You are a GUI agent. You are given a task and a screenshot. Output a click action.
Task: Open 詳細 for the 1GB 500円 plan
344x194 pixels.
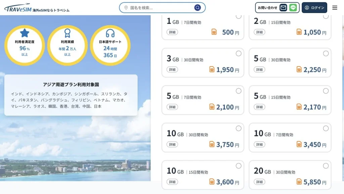172,32
